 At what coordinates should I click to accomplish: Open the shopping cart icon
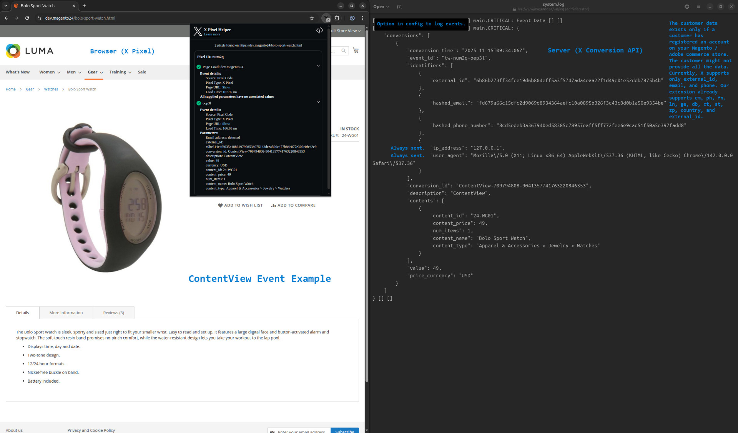[356, 50]
